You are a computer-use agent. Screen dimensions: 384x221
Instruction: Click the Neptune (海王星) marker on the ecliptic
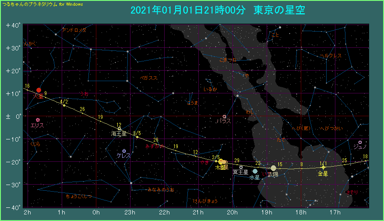tap(119, 129)
